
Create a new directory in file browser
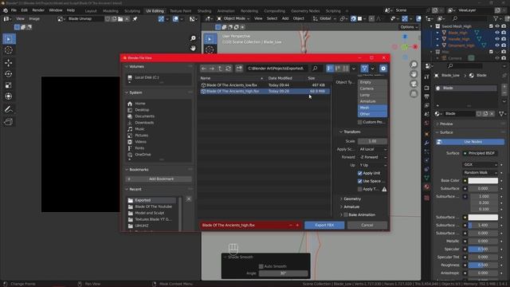[239, 69]
